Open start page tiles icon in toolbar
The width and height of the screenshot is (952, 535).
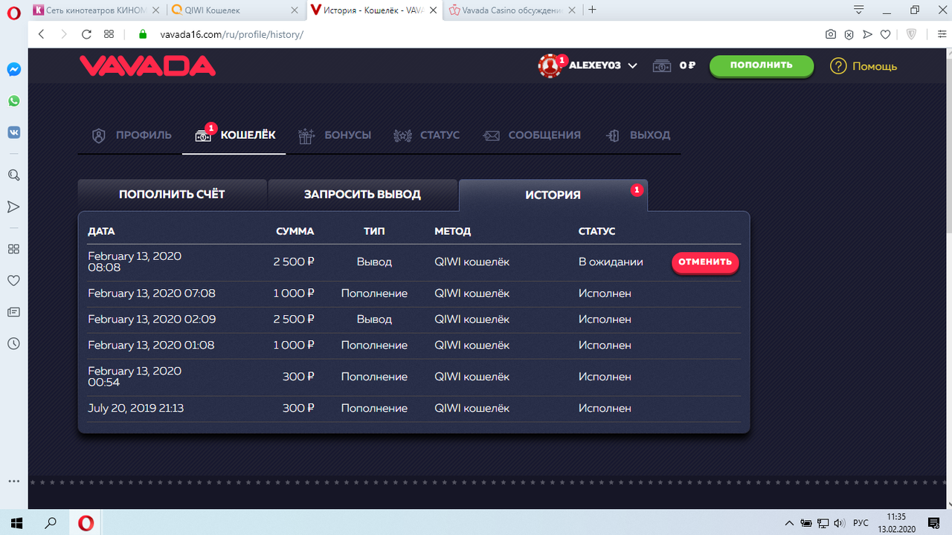[109, 34]
